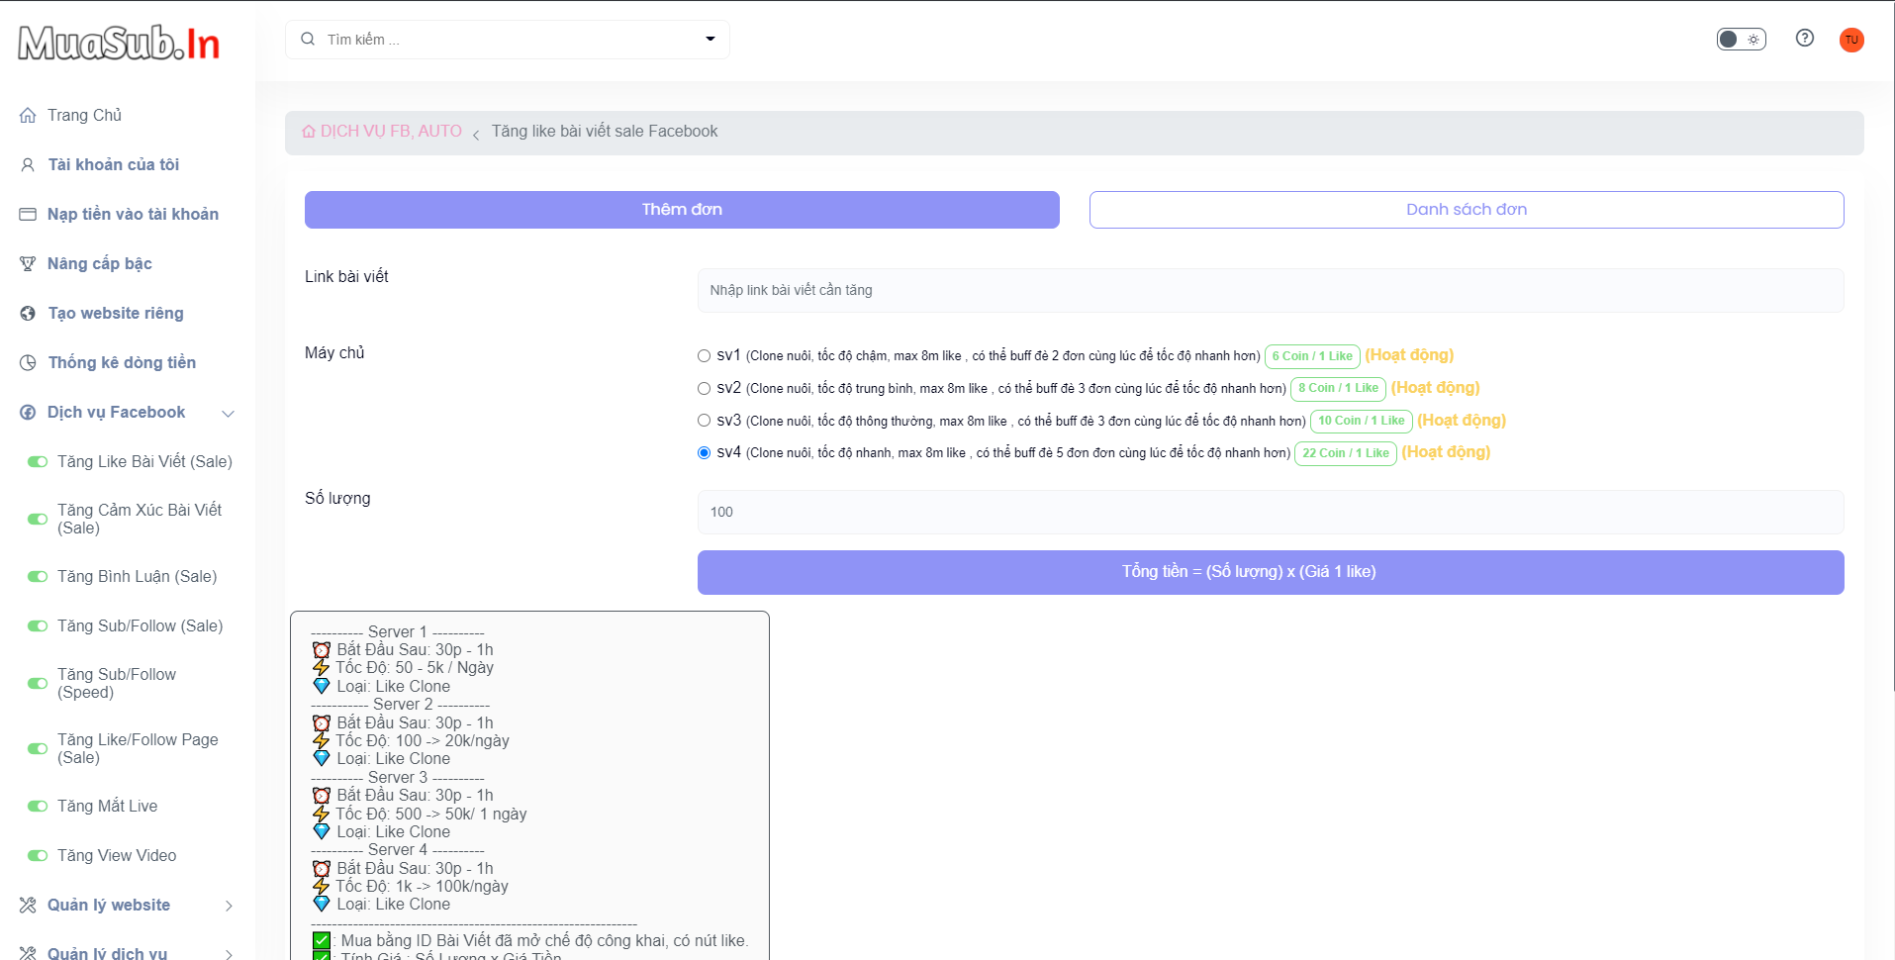This screenshot has width=1895, height=960.
Task: Open DỊCH VỤ FB, AUTO breadcrumb link
Action: coord(391,131)
